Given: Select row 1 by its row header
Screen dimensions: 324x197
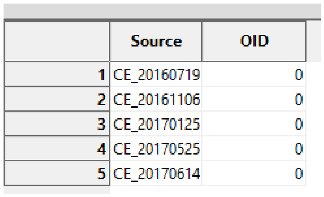Looking at the screenshot, I should [57, 75].
